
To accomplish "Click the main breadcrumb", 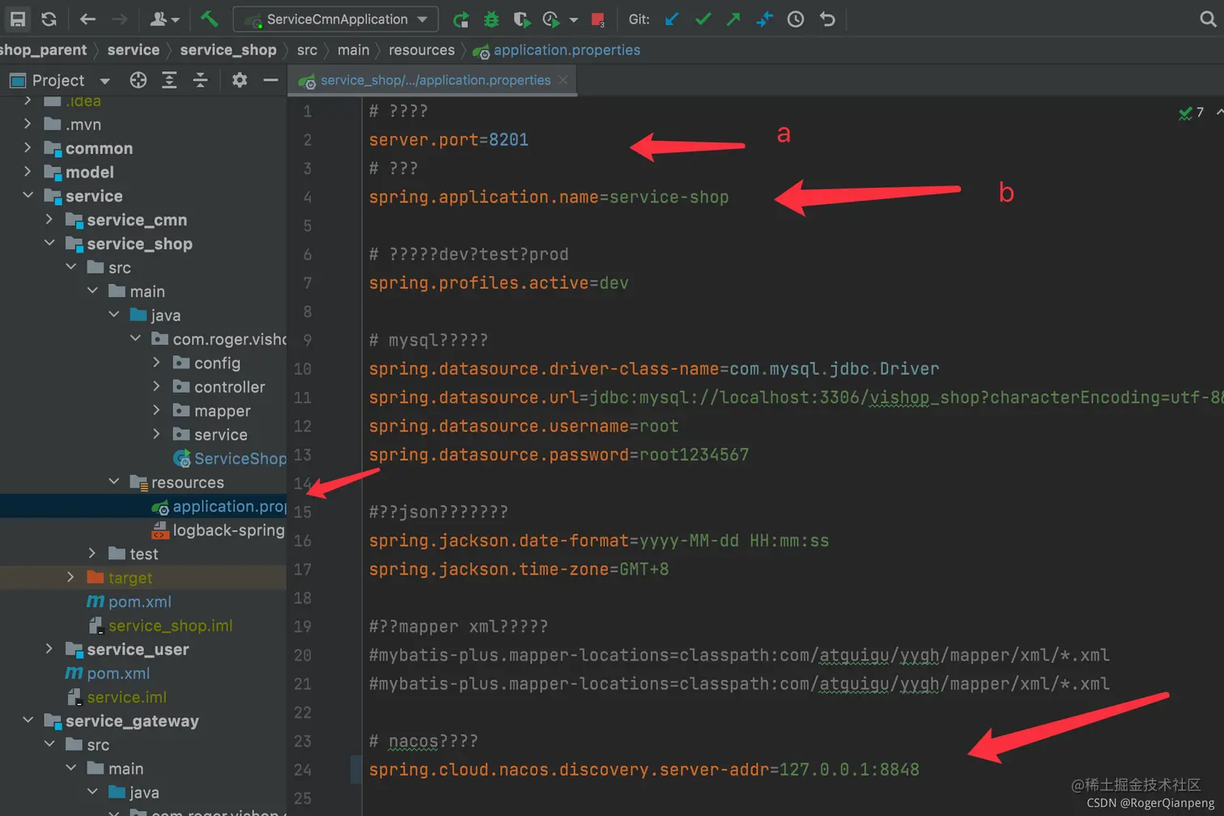I will coord(353,50).
